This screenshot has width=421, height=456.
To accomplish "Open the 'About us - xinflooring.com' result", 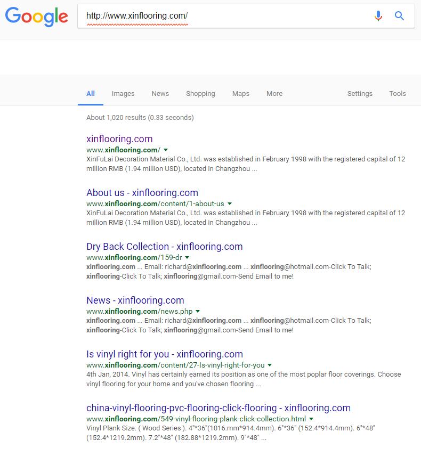I will click(x=142, y=193).
